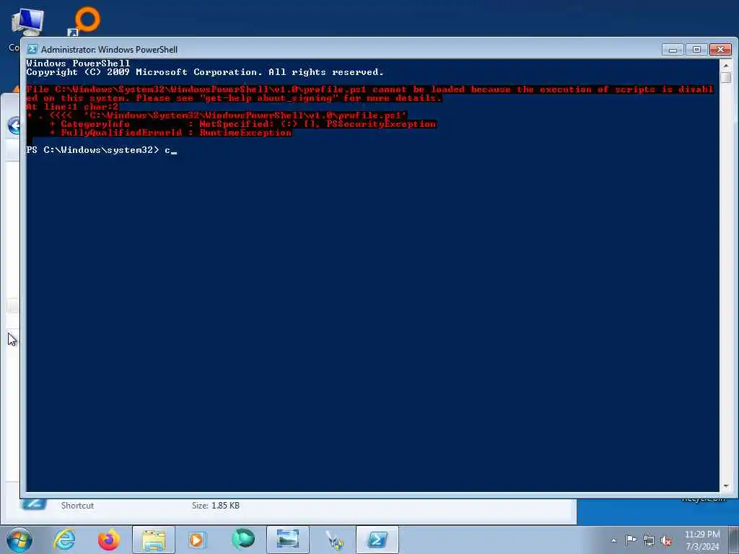This screenshot has width=739, height=554.
Task: Click the red 'CategoryInfo' error line
Action: click(x=243, y=124)
